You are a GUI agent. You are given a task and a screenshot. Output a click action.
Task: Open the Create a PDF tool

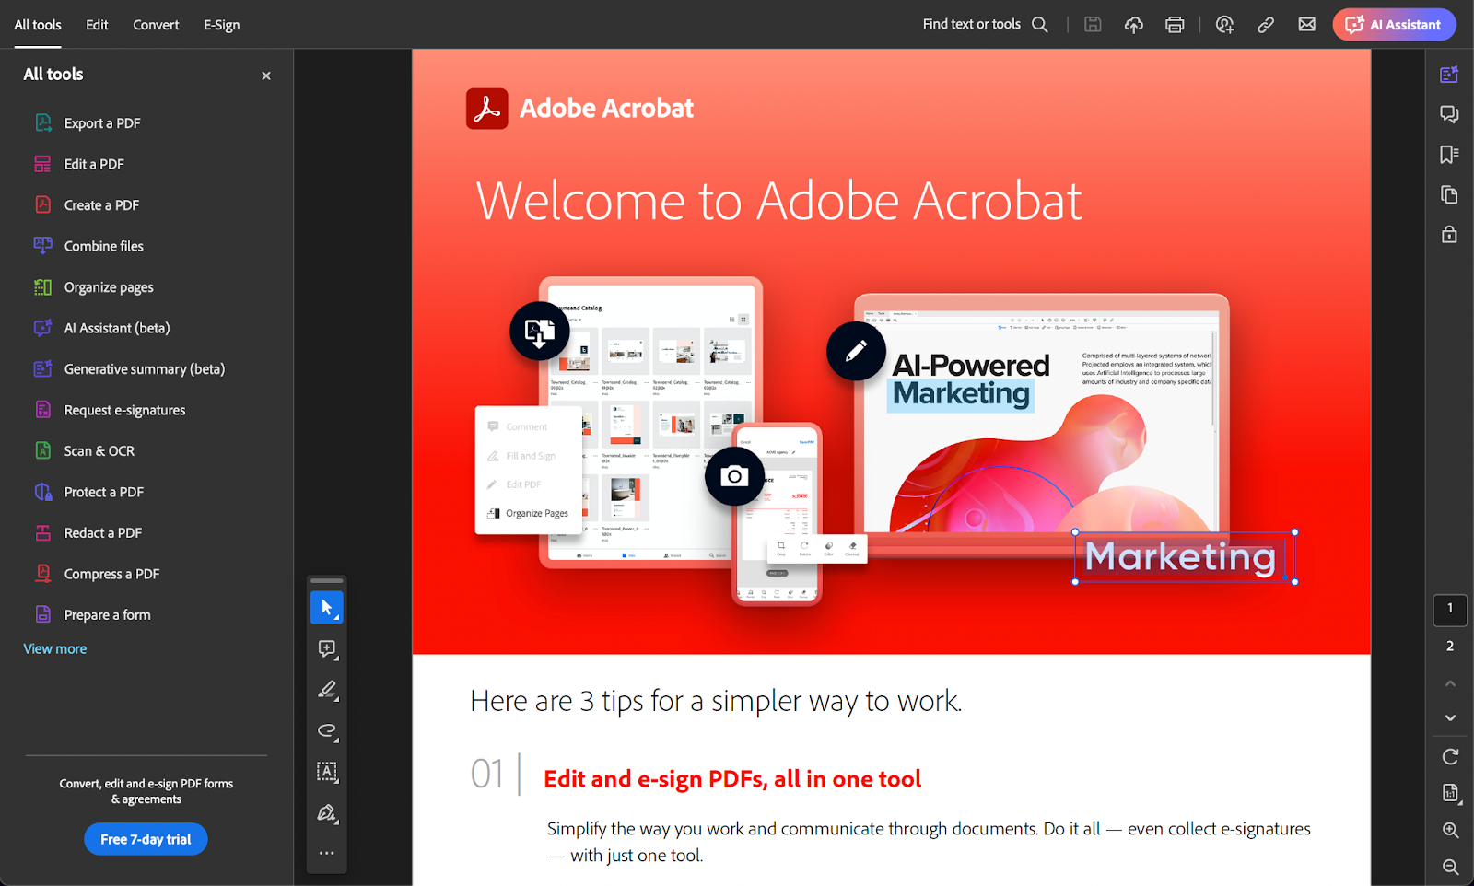(87, 205)
